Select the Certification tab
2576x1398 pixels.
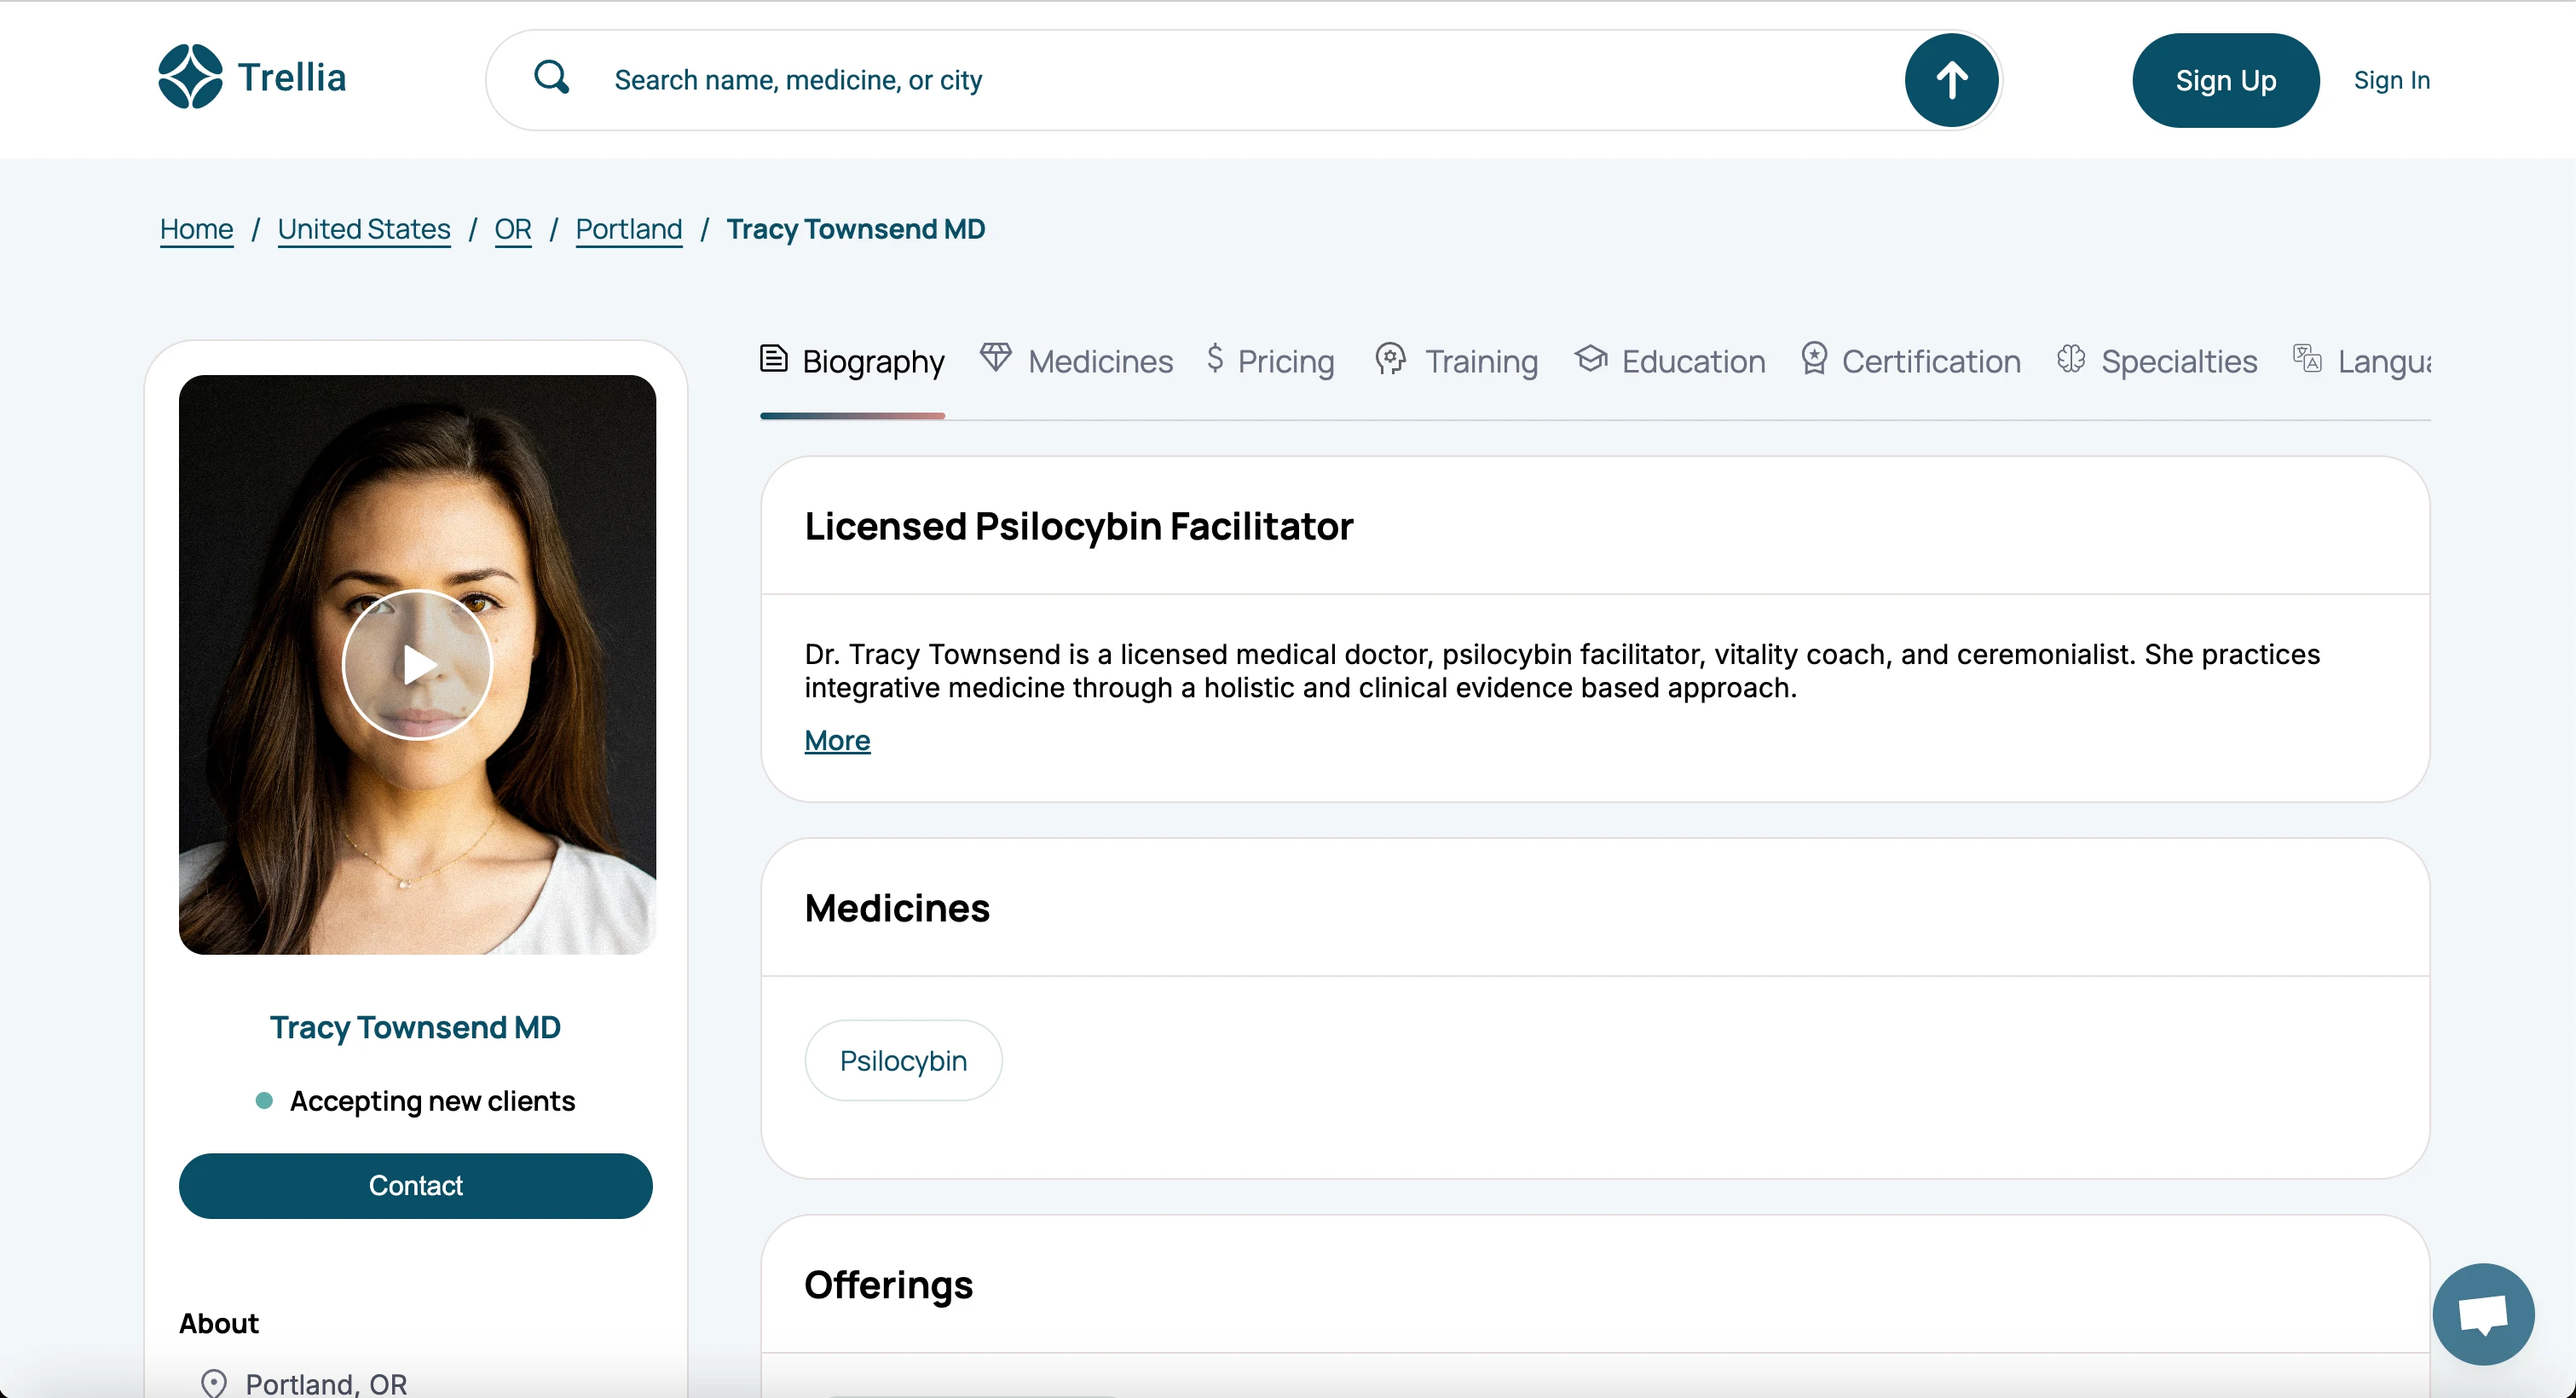[x=1911, y=361]
